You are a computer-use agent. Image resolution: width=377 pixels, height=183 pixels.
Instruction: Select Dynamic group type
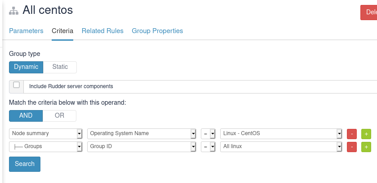[26, 67]
